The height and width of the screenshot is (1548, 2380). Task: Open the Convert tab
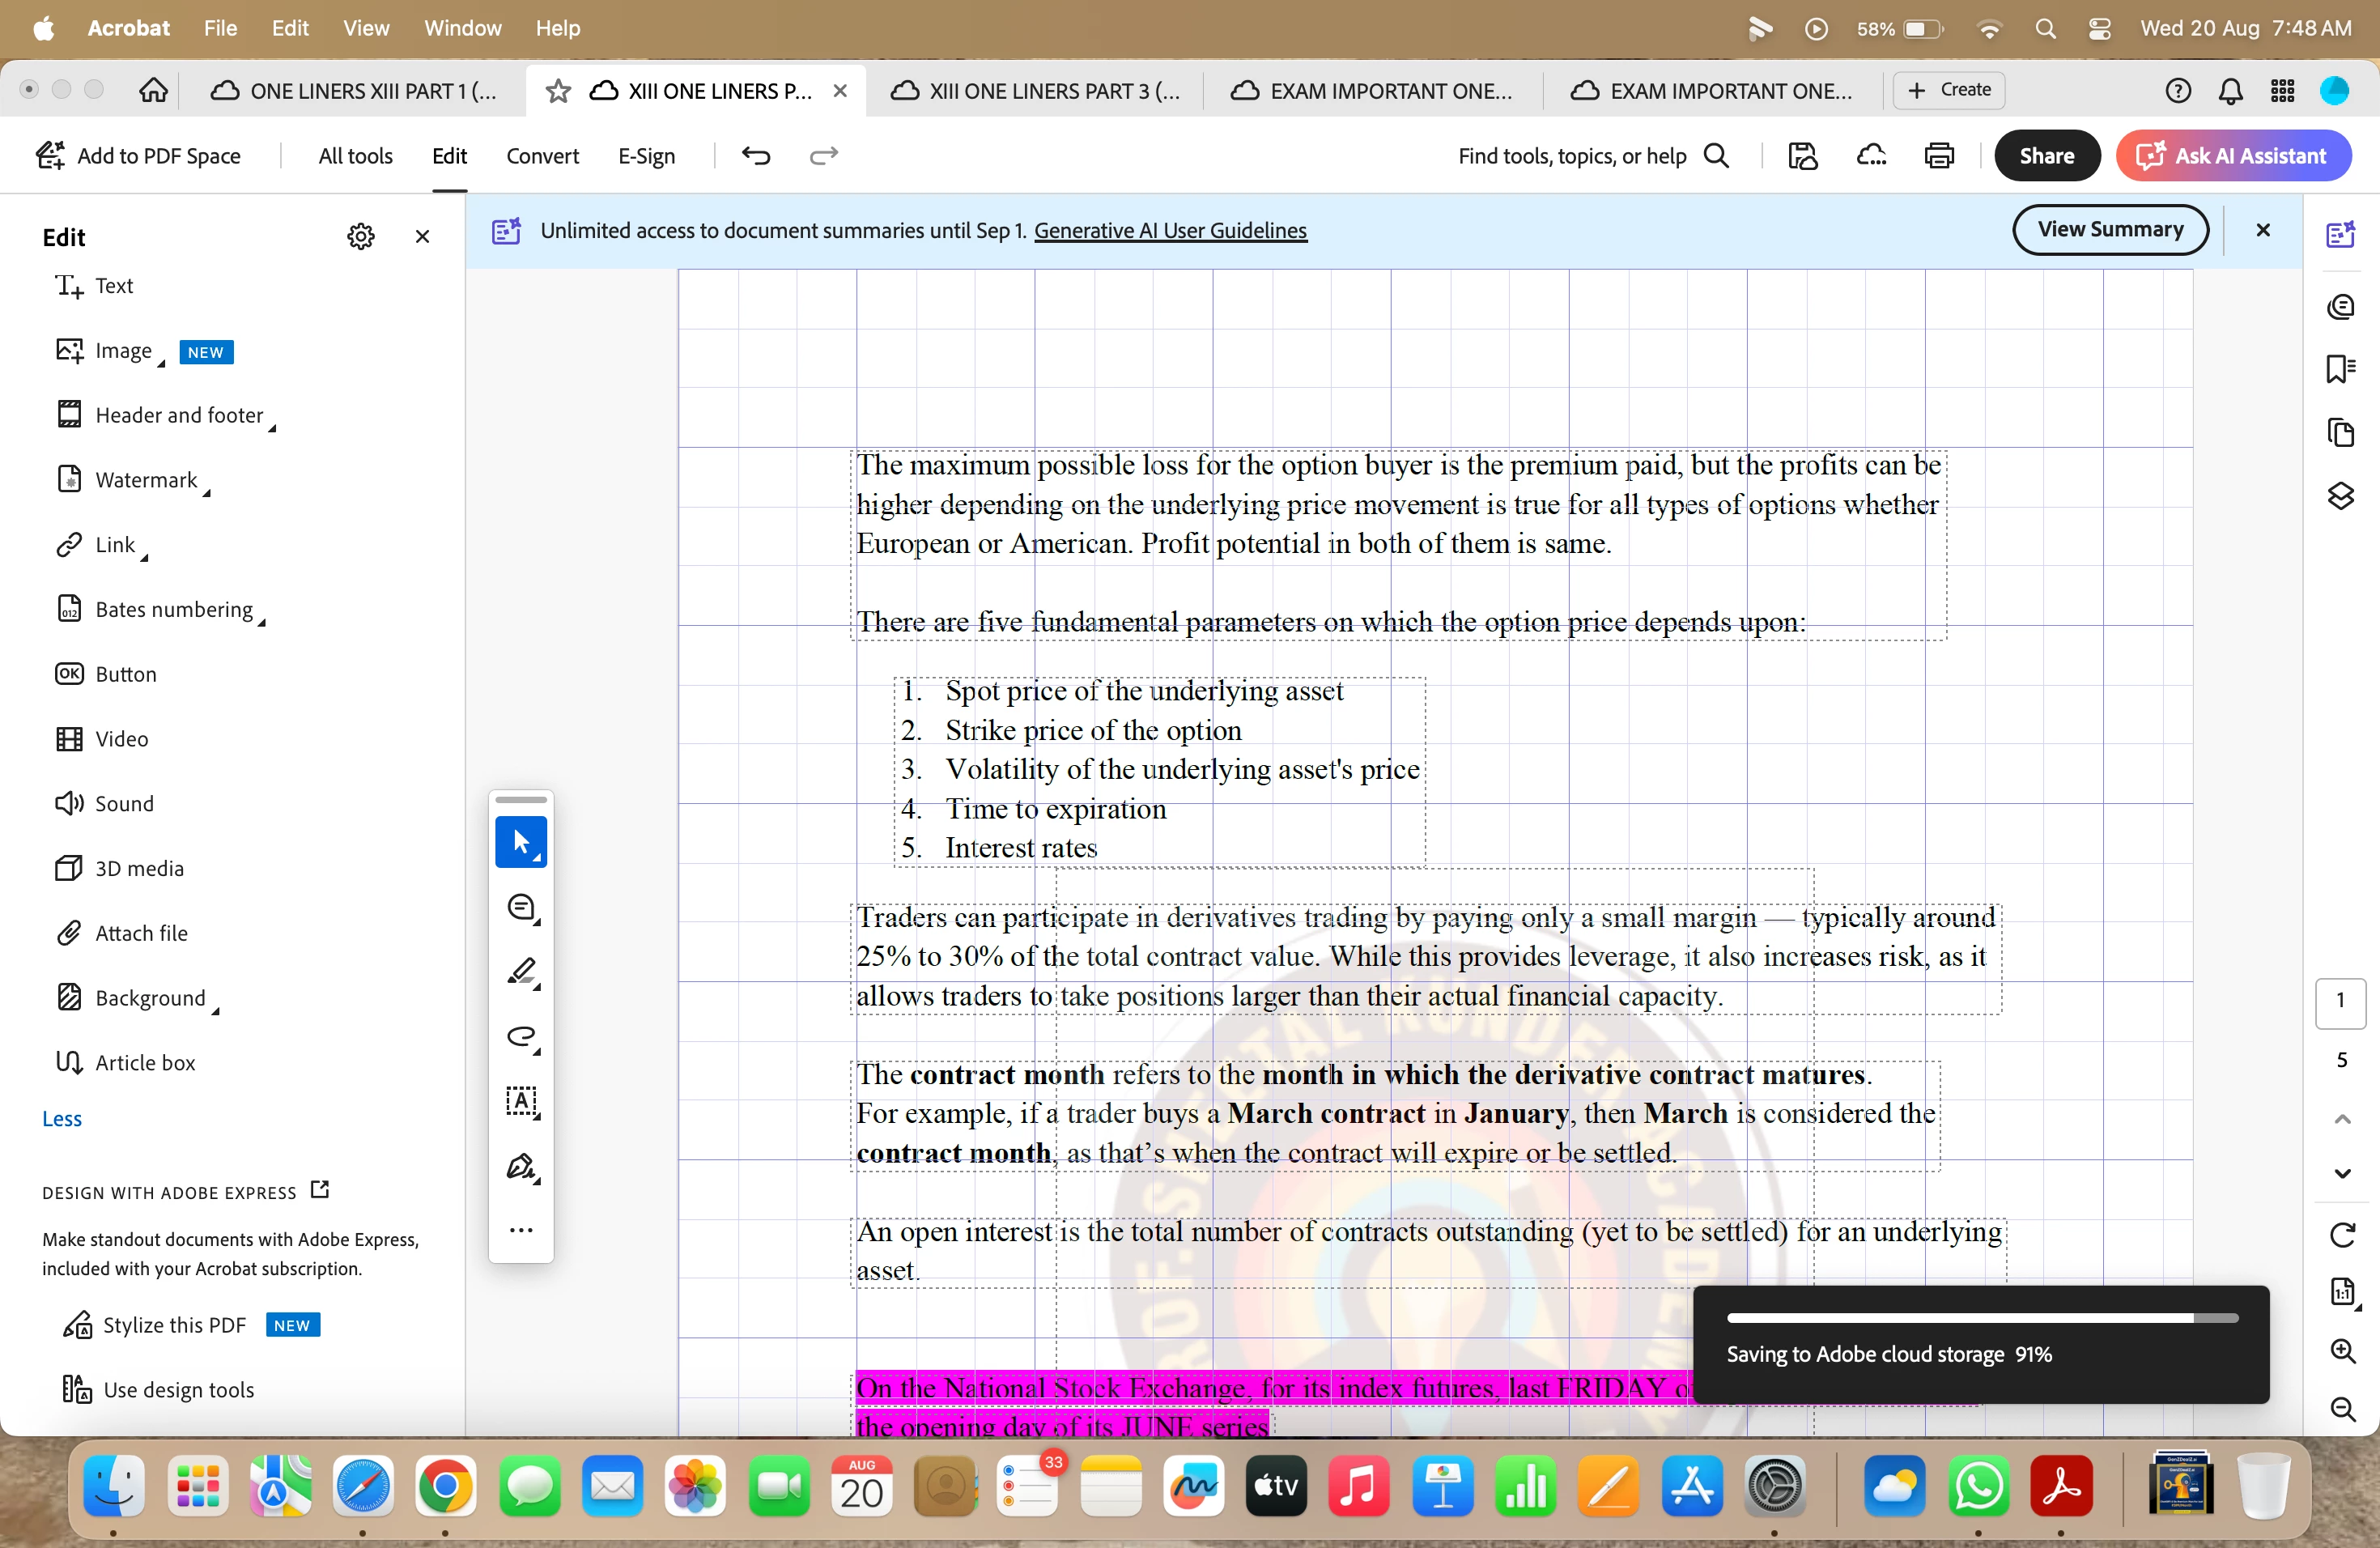[x=542, y=155]
